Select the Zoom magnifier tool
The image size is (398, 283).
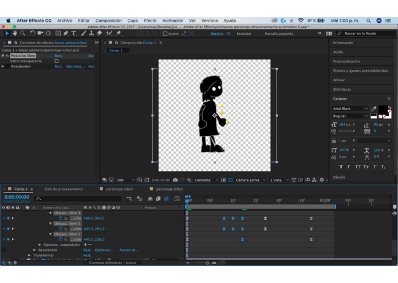click(23, 34)
